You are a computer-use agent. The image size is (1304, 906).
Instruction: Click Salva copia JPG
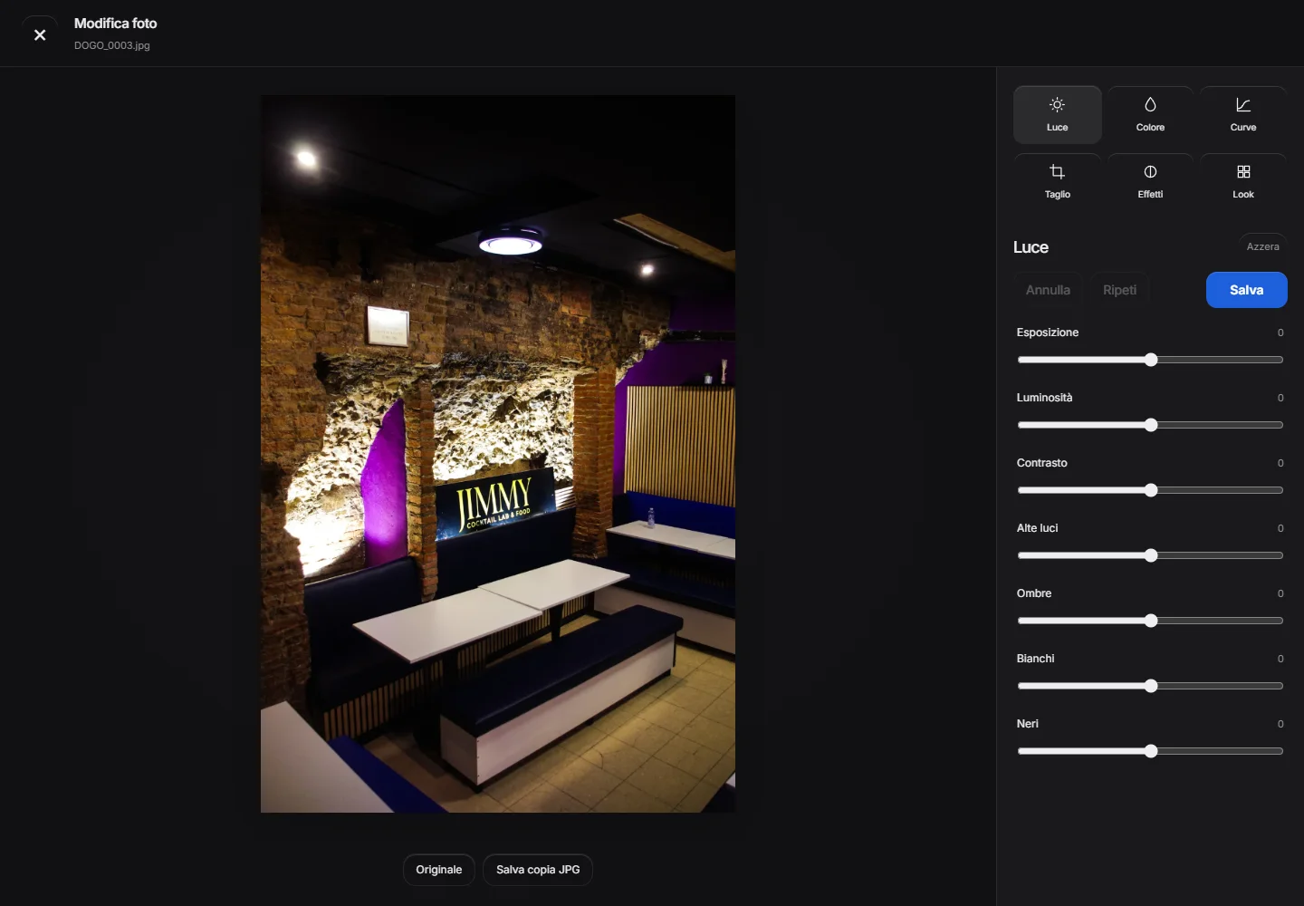(538, 870)
